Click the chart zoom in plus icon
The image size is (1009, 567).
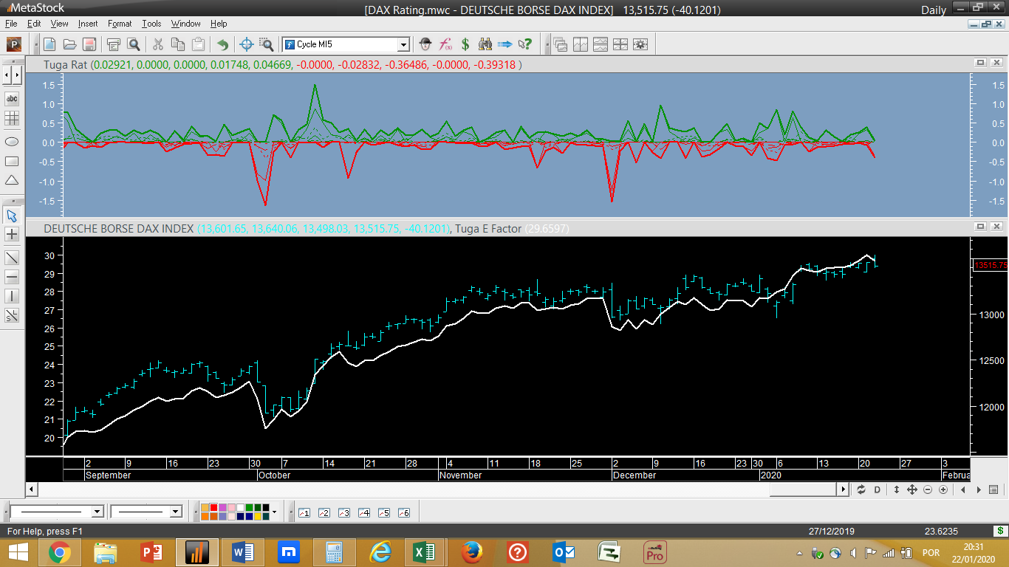[943, 489]
